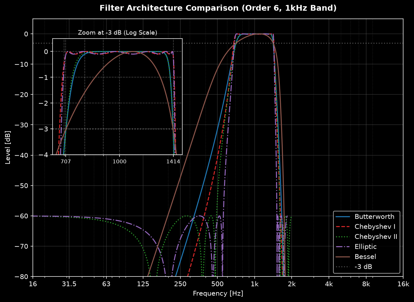Screen dimensions: 414x302
Task: Click the "Level [dB]" axis label
Action: click(8, 147)
